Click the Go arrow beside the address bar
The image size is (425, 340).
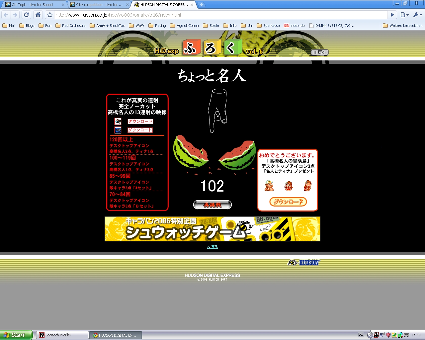pos(392,15)
